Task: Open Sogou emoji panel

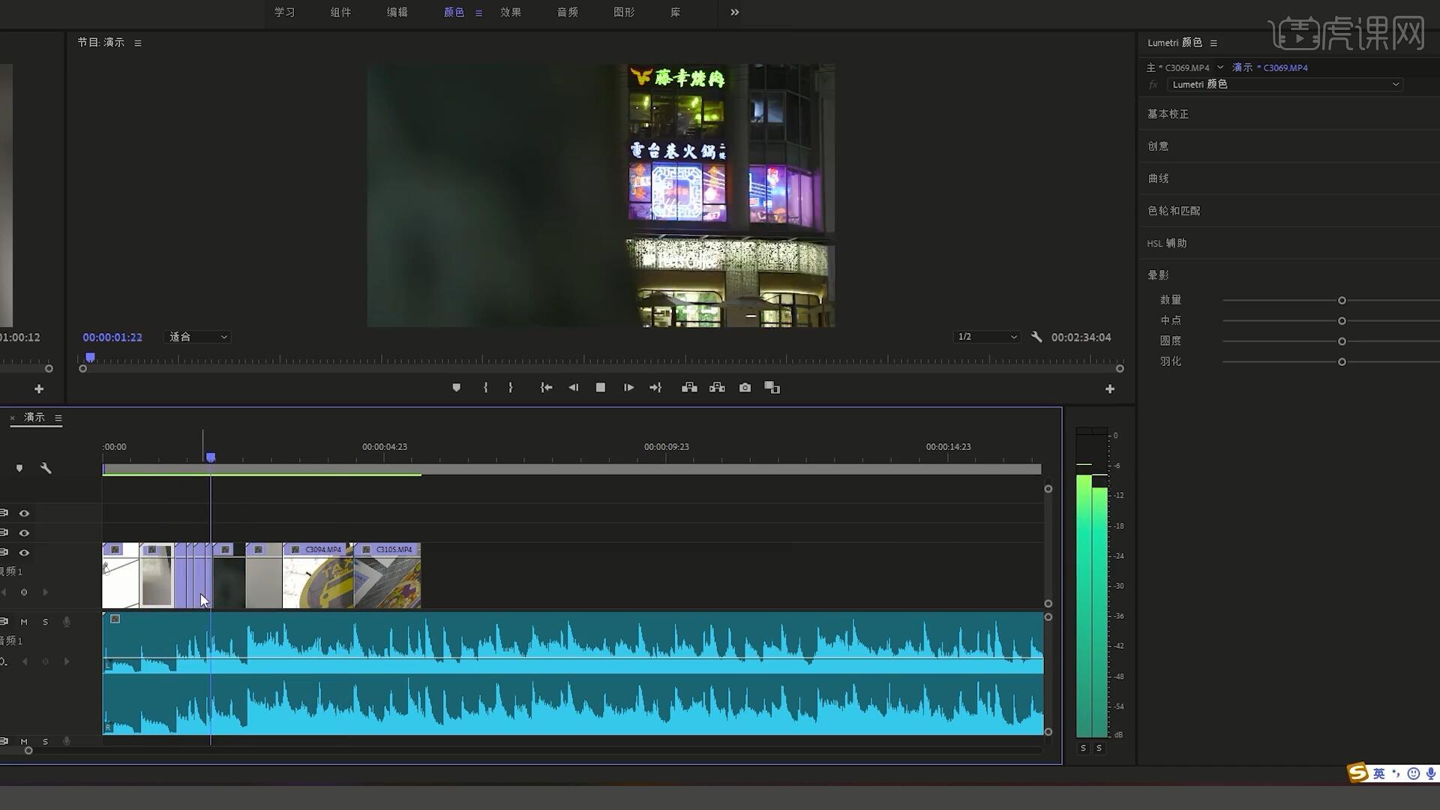Action: pyautogui.click(x=1414, y=773)
